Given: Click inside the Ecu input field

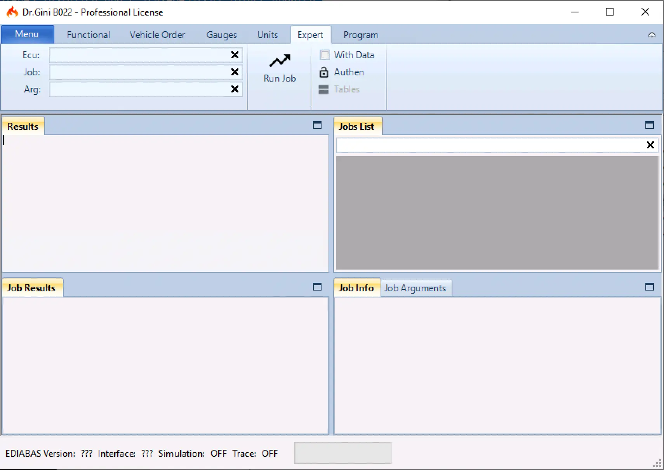Looking at the screenshot, I should pyautogui.click(x=140, y=55).
